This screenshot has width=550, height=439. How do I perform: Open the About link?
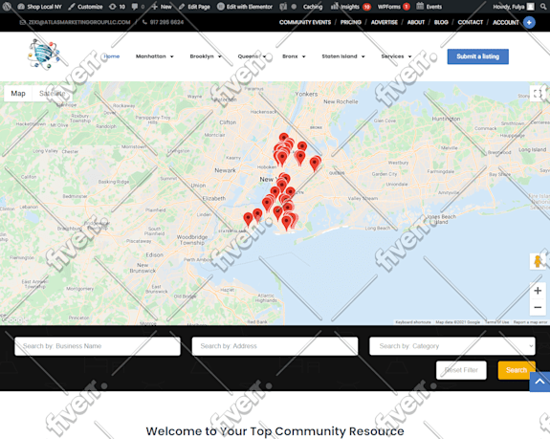pos(416,22)
